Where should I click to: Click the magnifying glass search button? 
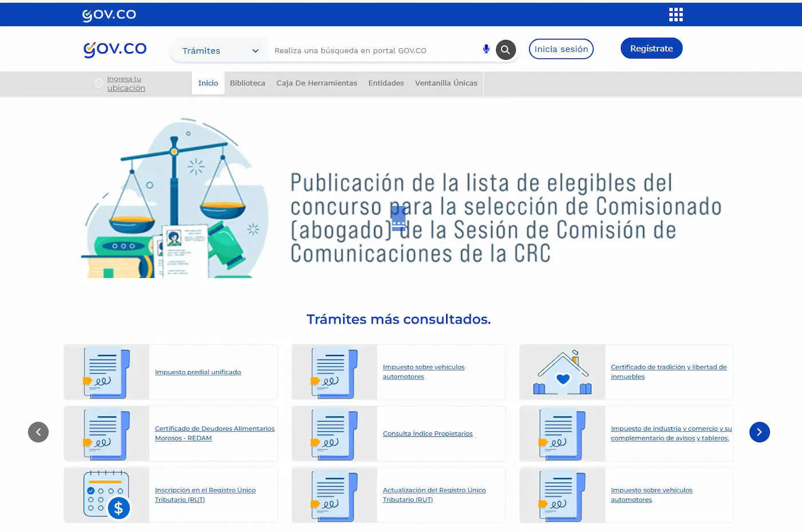tap(505, 50)
